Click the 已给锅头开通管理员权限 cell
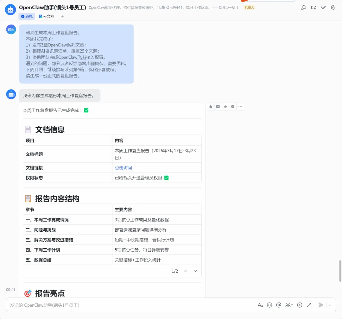Image resolution: width=342 pixels, height=319 pixels. click(157, 178)
